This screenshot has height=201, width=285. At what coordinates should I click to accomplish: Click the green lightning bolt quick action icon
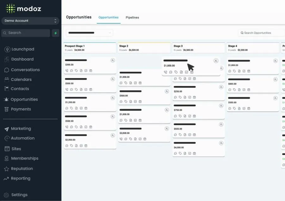pyautogui.click(x=55, y=33)
